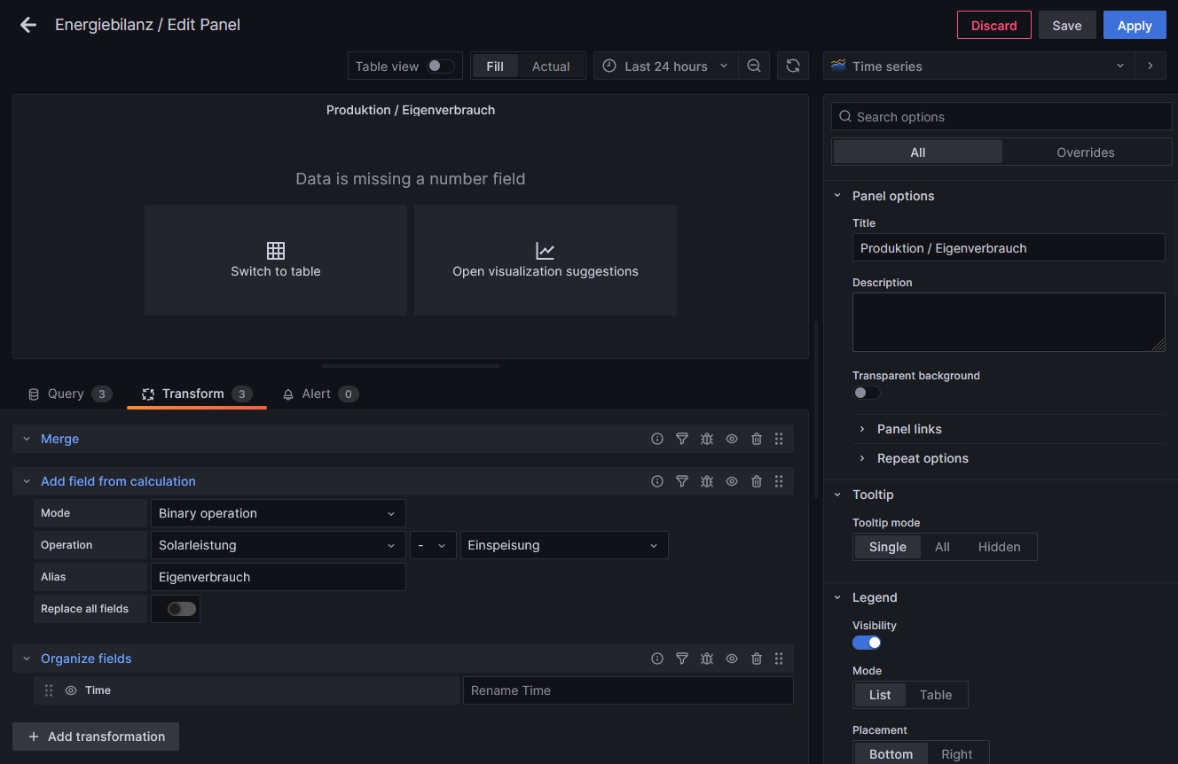The image size is (1178, 764).
Task: Click the Switch to table tile
Action: click(276, 260)
